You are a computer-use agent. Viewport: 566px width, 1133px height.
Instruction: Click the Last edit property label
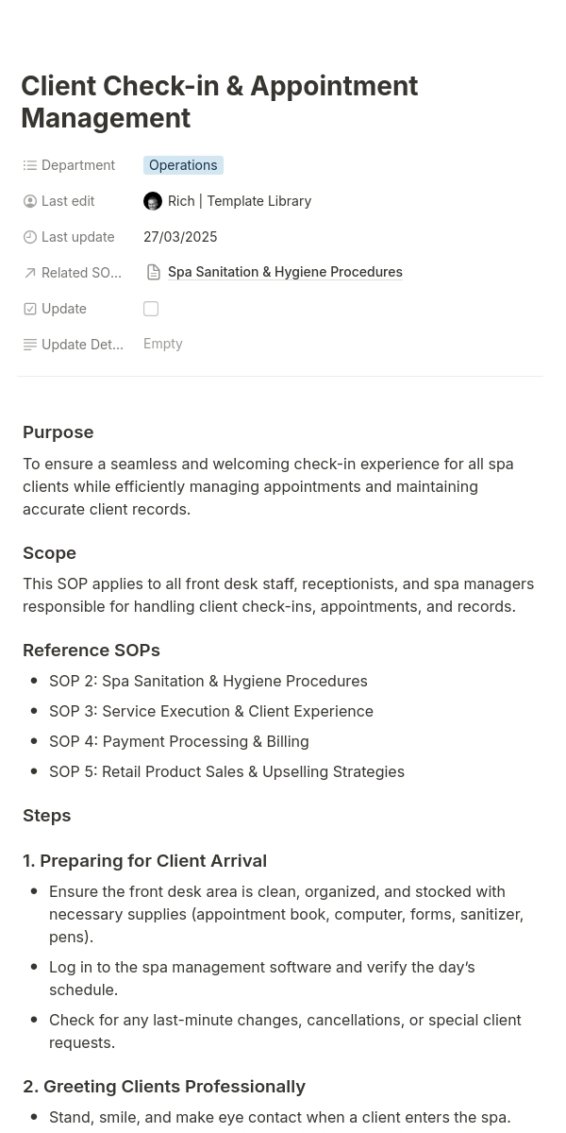tap(68, 201)
